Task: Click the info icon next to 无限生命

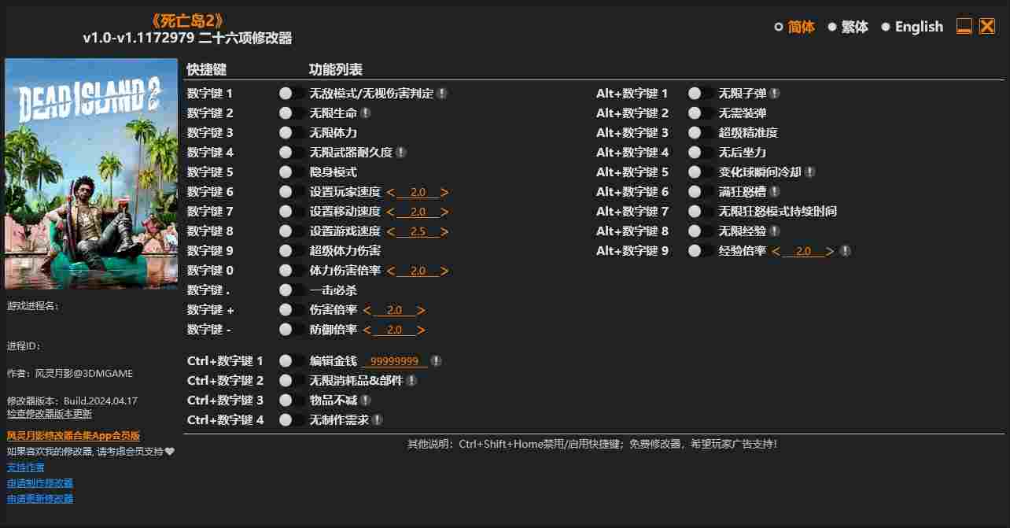Action: point(365,113)
